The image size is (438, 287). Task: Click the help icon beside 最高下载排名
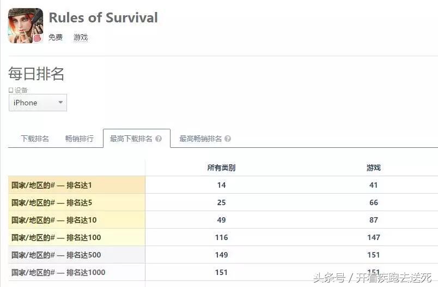click(x=159, y=139)
